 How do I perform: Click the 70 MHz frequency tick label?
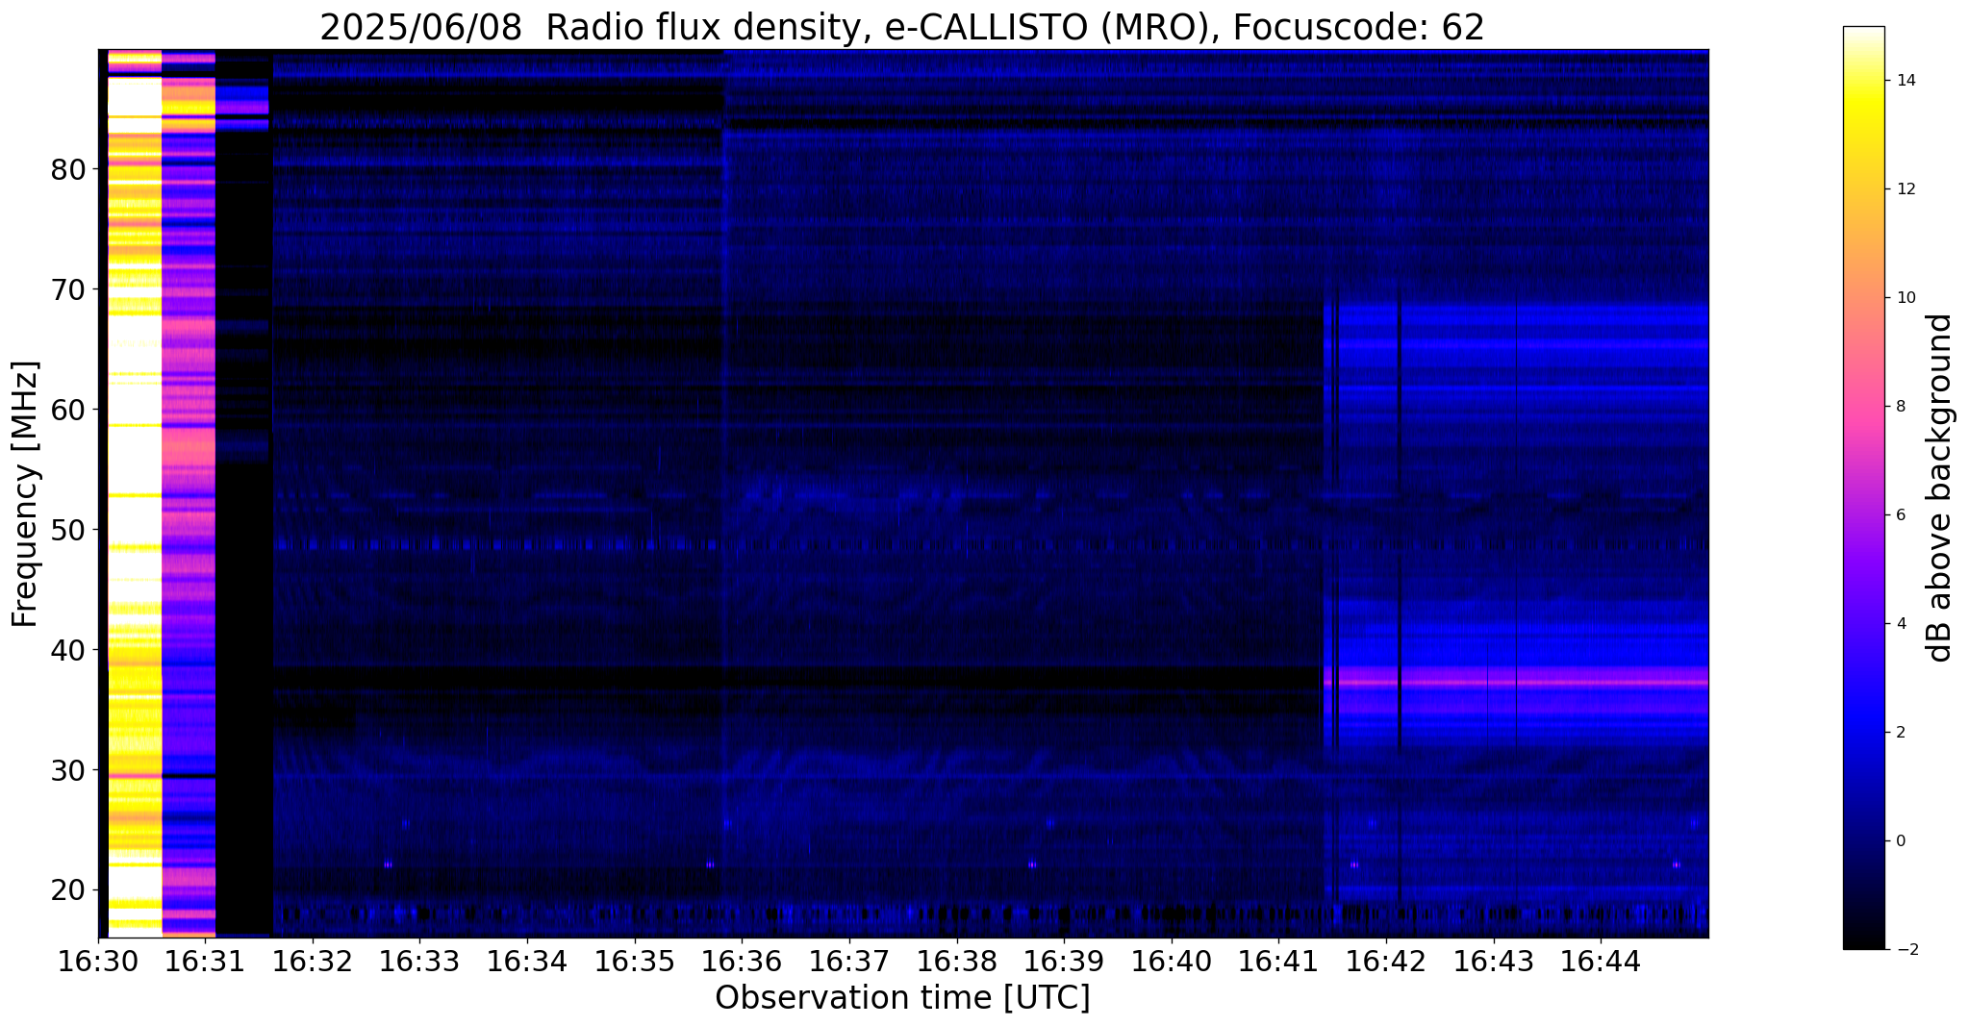pos(67,289)
